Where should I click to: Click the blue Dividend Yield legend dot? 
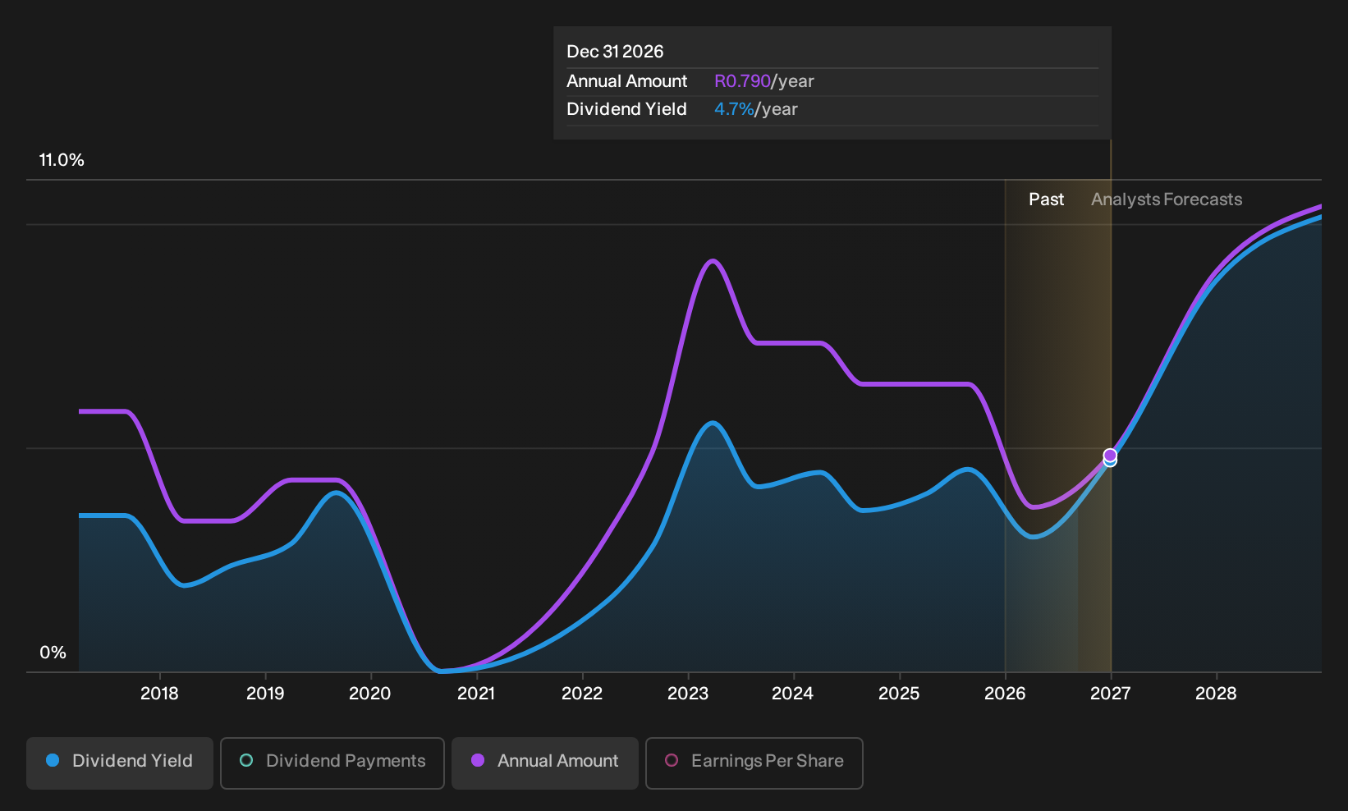[53, 761]
